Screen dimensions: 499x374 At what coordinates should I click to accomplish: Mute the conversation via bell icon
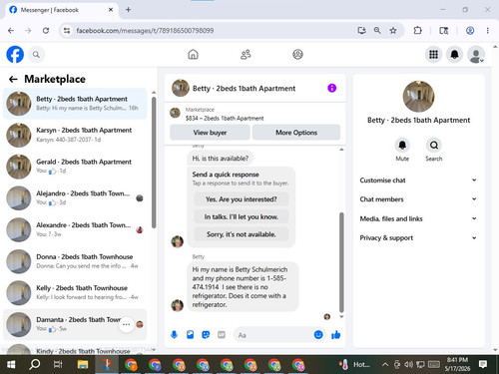click(402, 146)
